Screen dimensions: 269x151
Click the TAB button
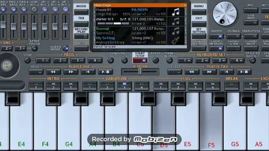(81, 24)
